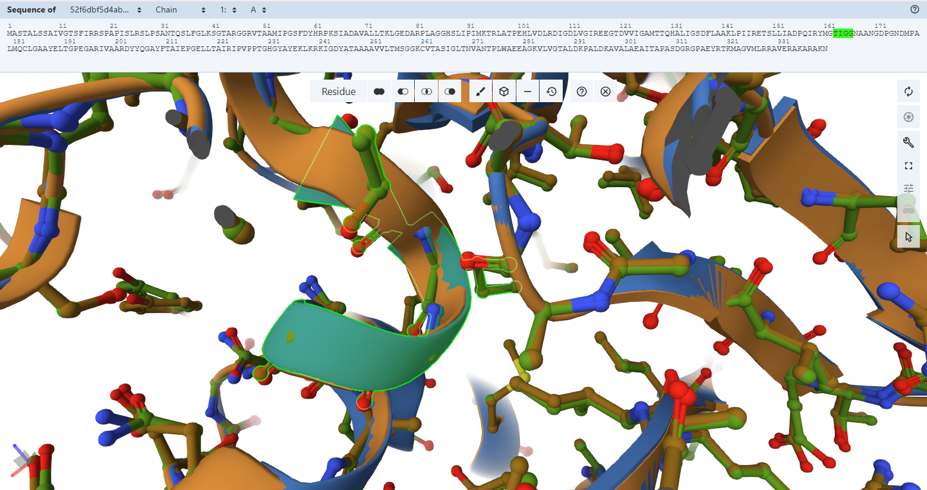Open selection toolbar help
The height and width of the screenshot is (490, 927).
582,91
